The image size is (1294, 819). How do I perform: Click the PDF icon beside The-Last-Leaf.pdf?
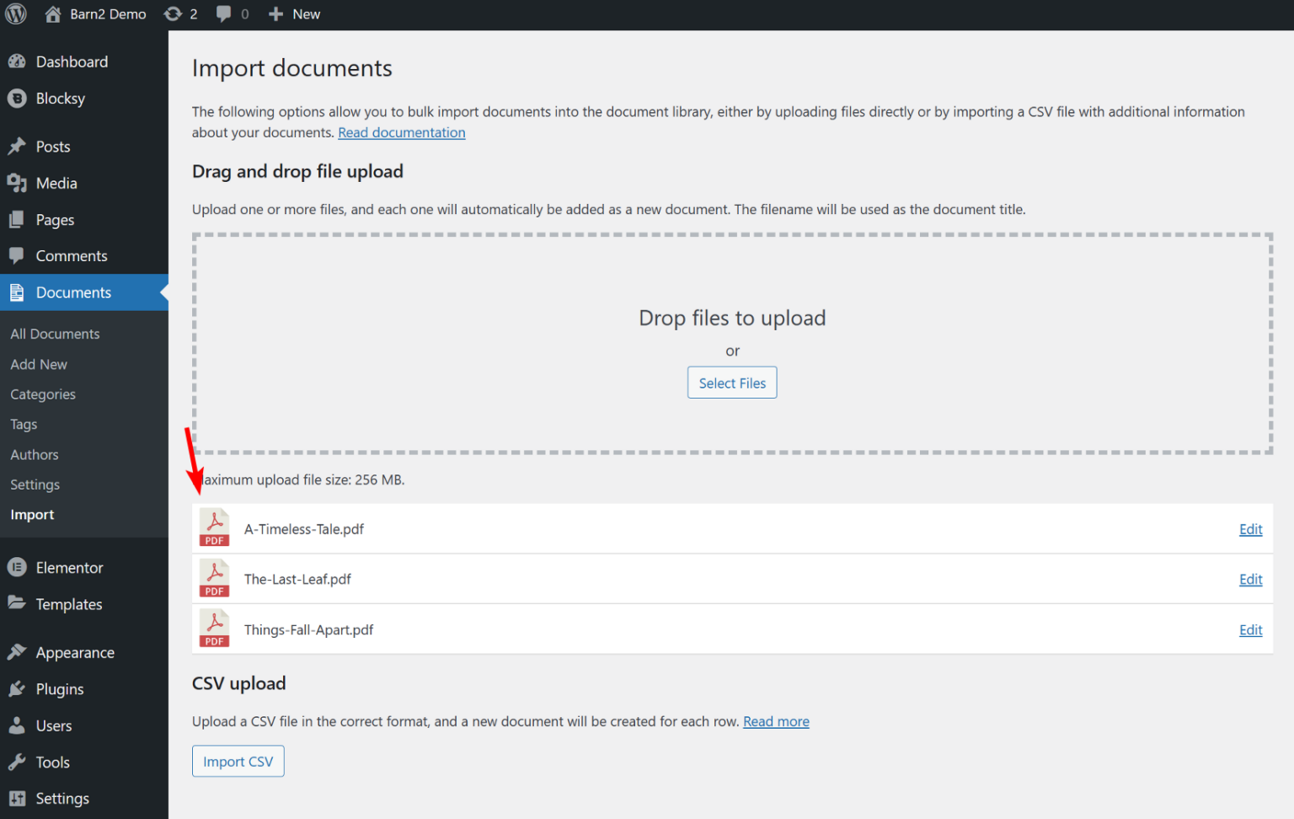click(x=214, y=578)
